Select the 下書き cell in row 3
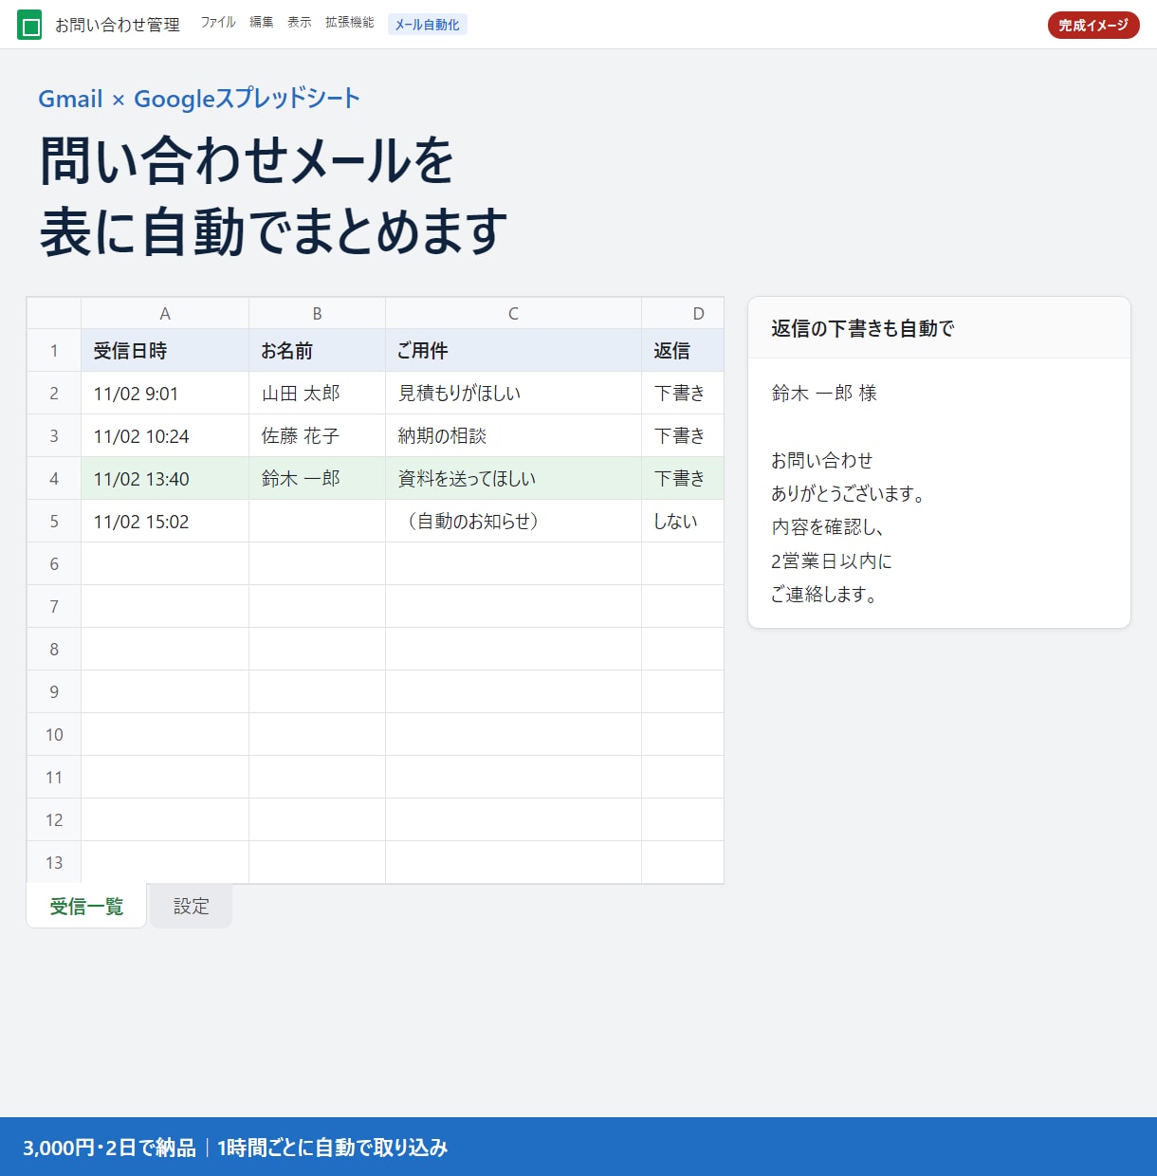Screen dimensions: 1157x1176 tap(683, 436)
